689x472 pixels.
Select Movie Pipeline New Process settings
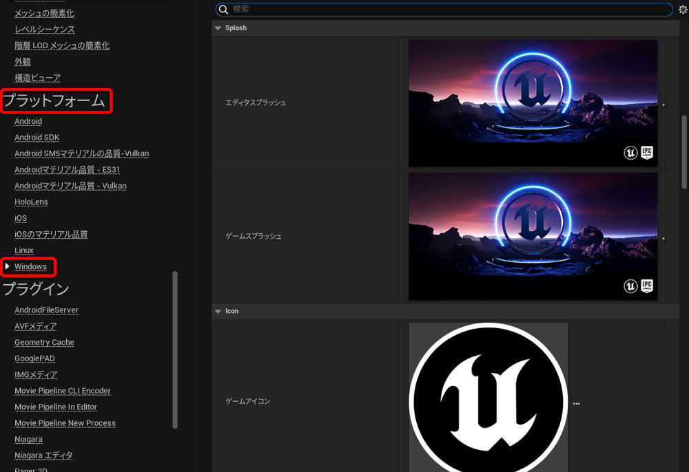tap(65, 423)
